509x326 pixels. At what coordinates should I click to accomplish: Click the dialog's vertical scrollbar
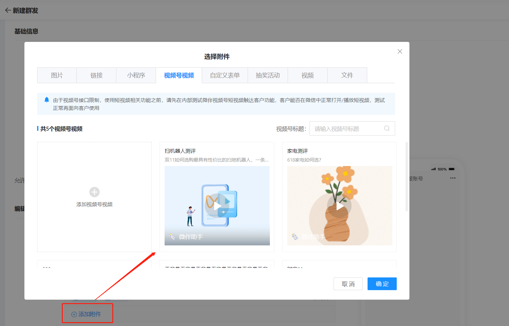point(407,177)
